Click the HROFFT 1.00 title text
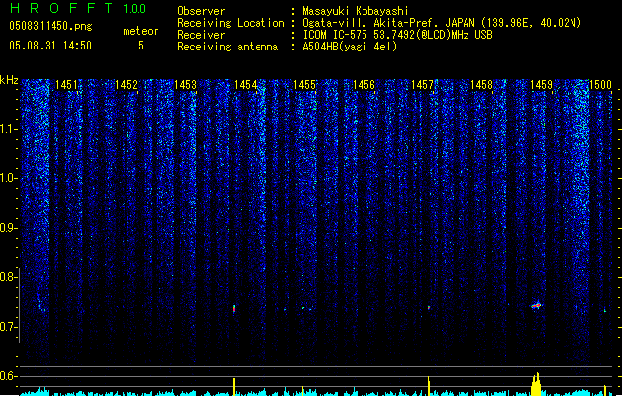623x396 pixels. tap(78, 8)
